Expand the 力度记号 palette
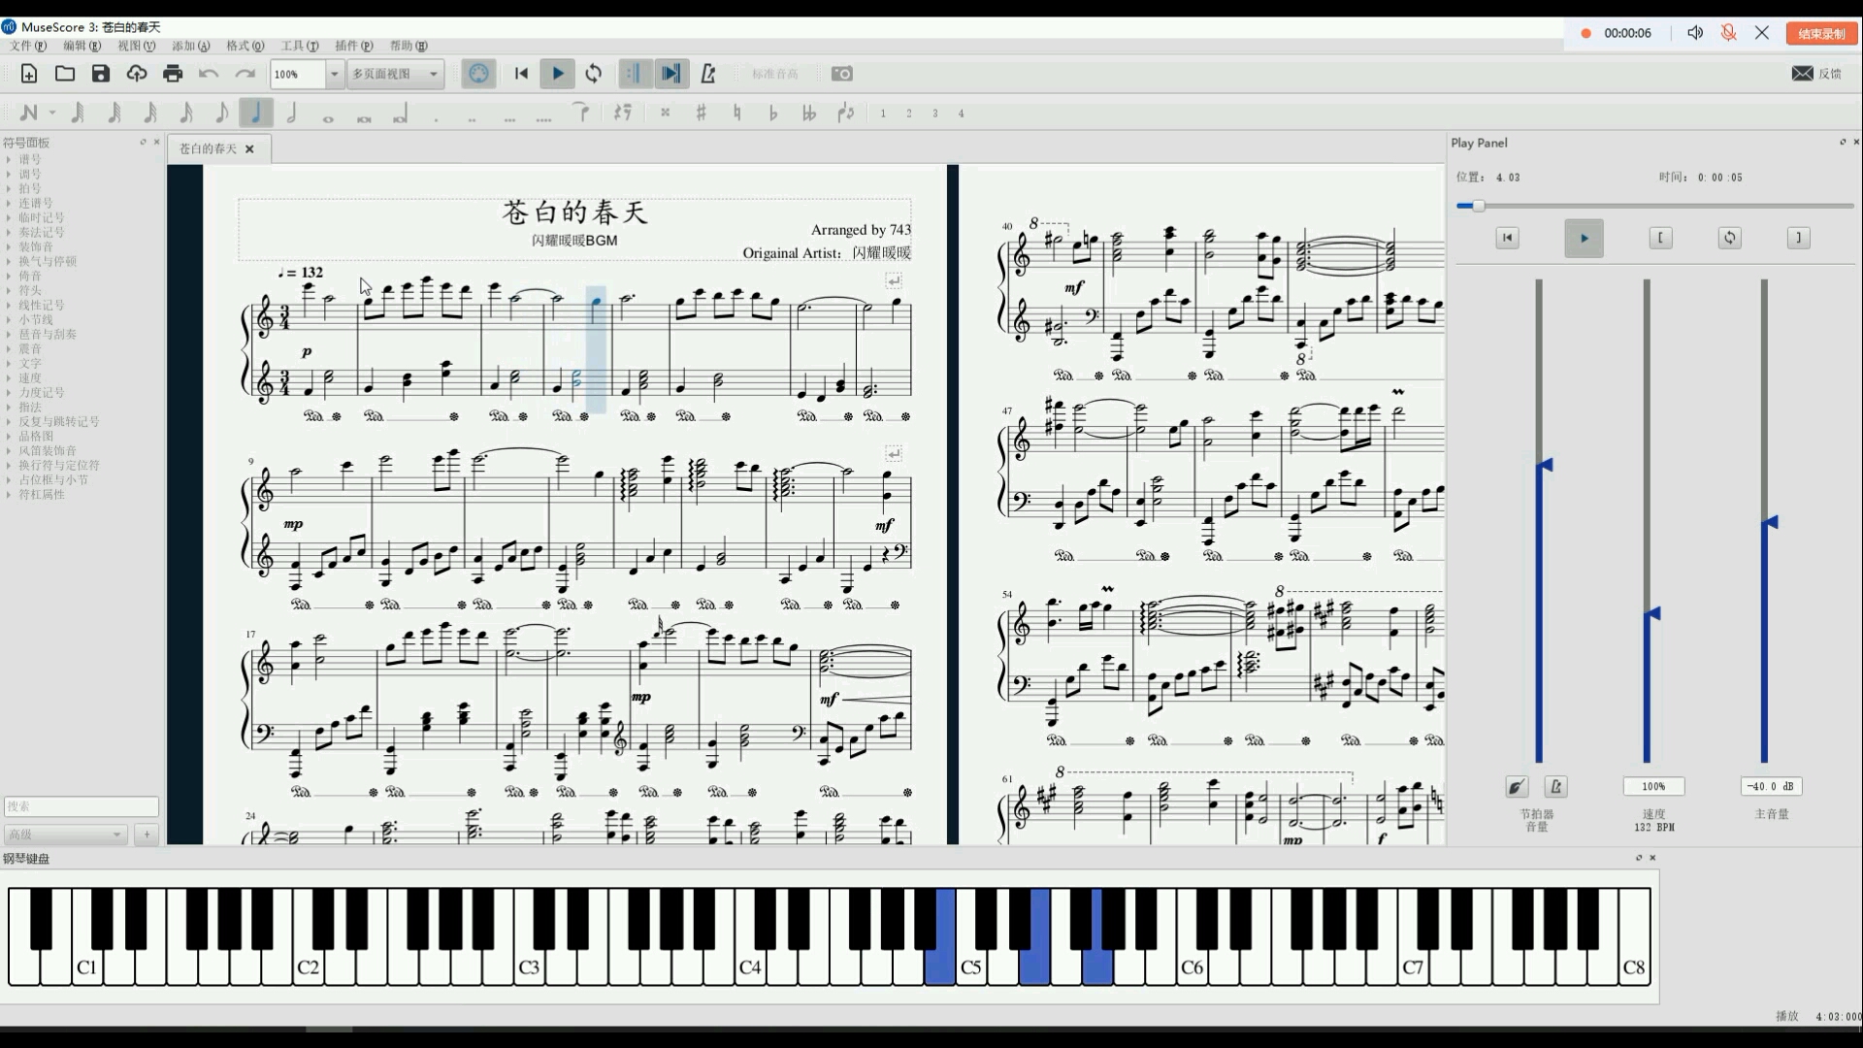1863x1048 pixels. point(41,393)
